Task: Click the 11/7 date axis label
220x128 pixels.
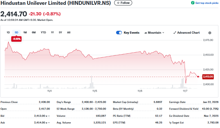Action: click(x=185, y=91)
